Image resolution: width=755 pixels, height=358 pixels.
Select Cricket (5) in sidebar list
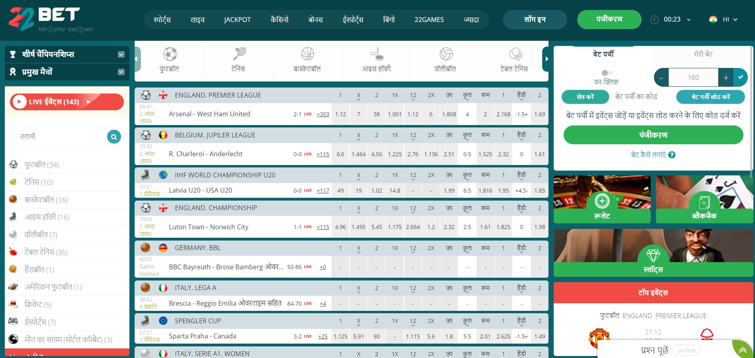(67, 304)
